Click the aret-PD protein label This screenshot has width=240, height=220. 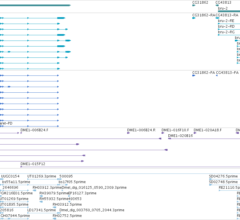(6, 123)
